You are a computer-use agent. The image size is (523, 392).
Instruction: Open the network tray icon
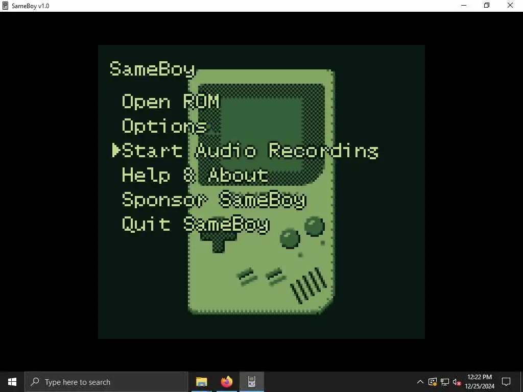click(445, 382)
